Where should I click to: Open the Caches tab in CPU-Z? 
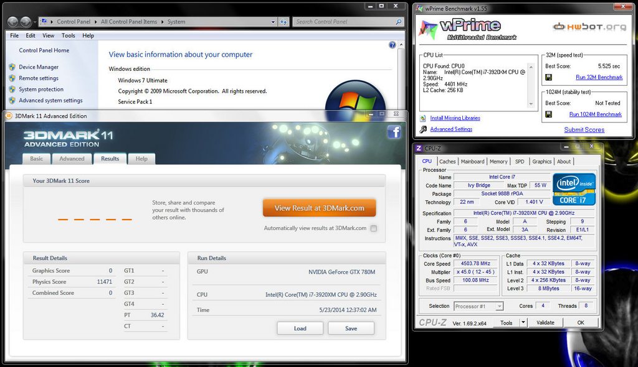point(447,161)
